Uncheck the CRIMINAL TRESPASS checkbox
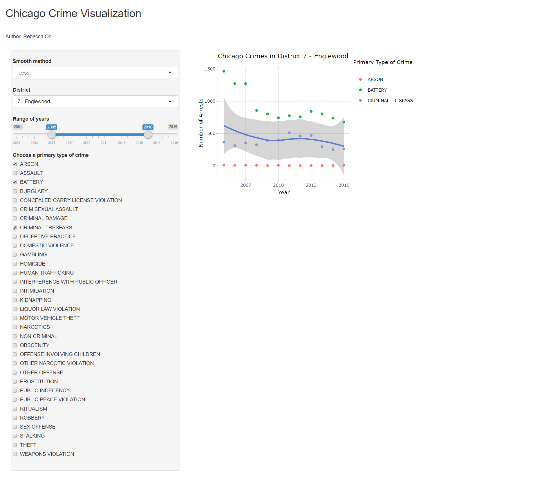The width and height of the screenshot is (551, 477). [15, 228]
